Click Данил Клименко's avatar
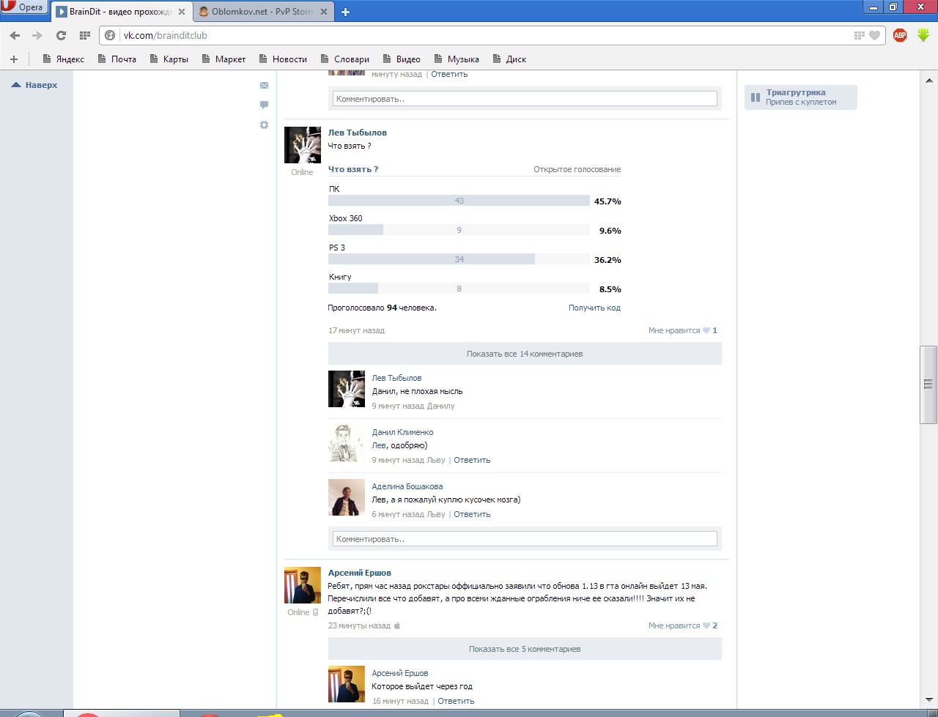Screen dimensions: 938x717 click(x=347, y=443)
